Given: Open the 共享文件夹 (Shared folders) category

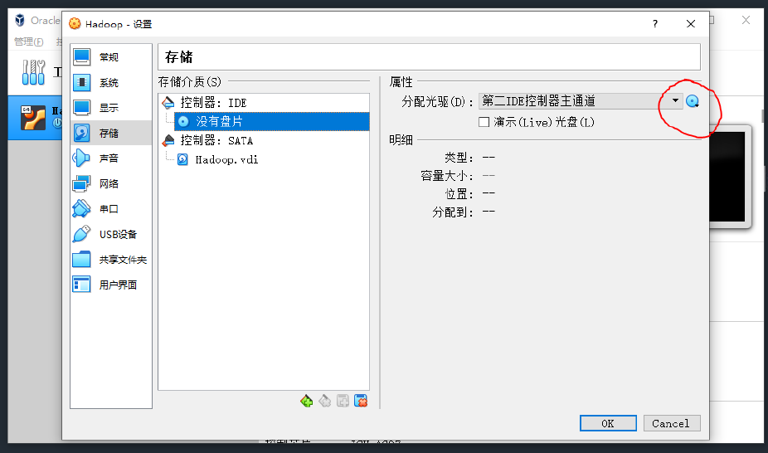Looking at the screenshot, I should pyautogui.click(x=110, y=260).
